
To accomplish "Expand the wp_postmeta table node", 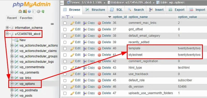I will pos(12,90).
